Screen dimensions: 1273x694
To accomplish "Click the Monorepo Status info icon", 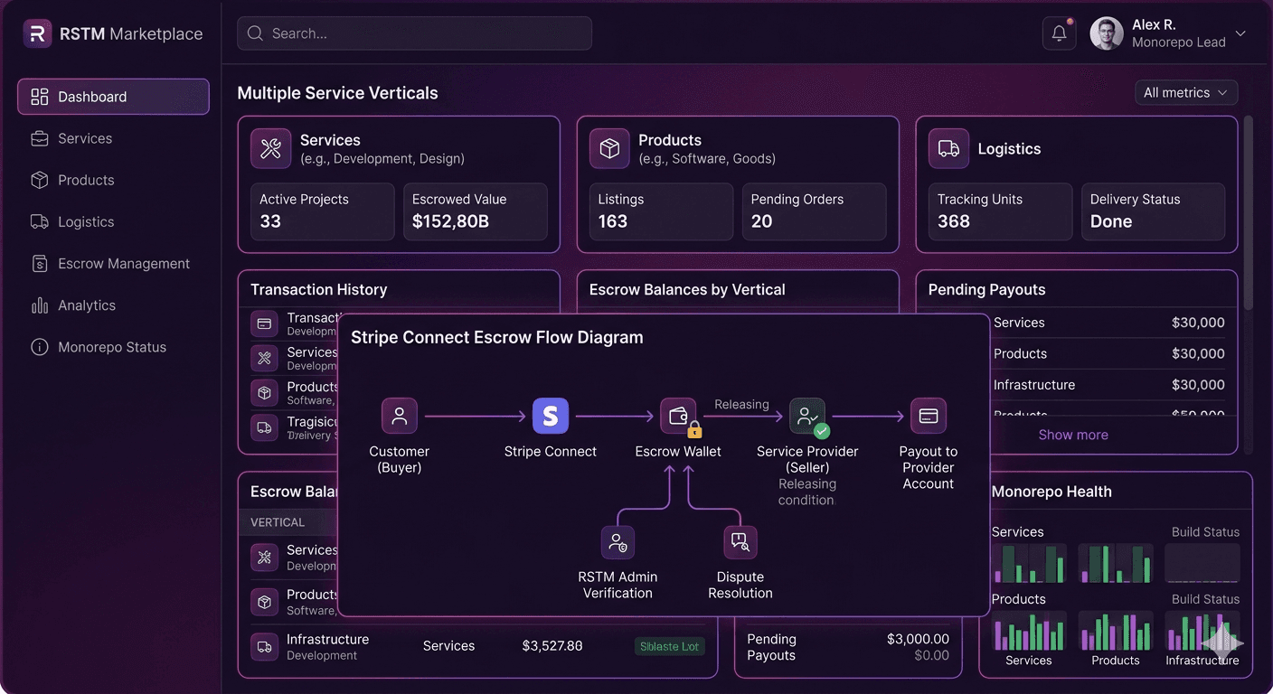I will pyautogui.click(x=39, y=347).
